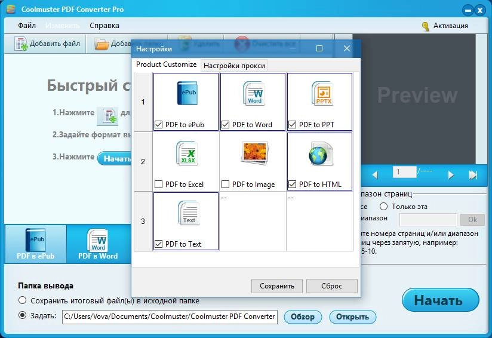Uncheck PDF to Text checkbox

point(159,244)
